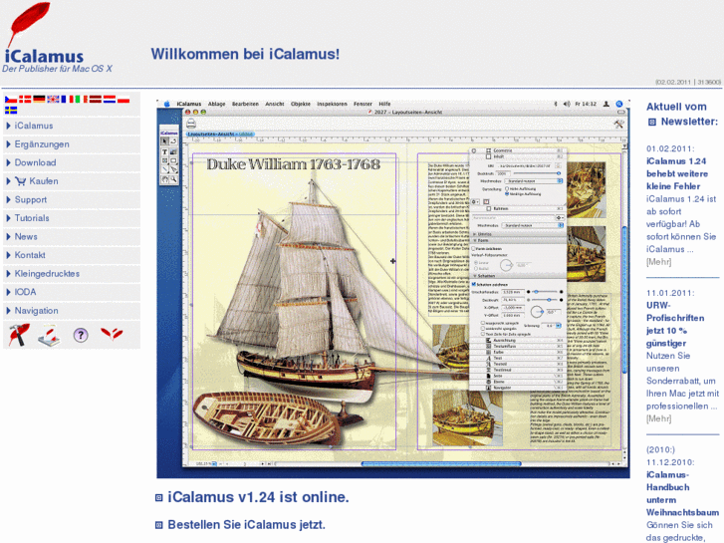This screenshot has height=543, width=724.
Task: Select the Dutch flag
Action: coord(110,99)
